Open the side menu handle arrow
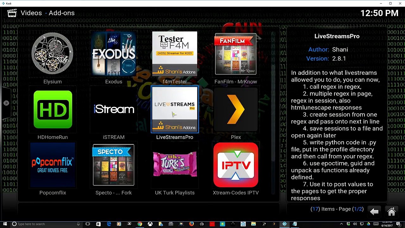 point(6,103)
